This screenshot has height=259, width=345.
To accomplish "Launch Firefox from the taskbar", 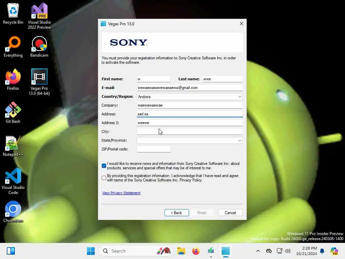I will pyautogui.click(x=196, y=251).
